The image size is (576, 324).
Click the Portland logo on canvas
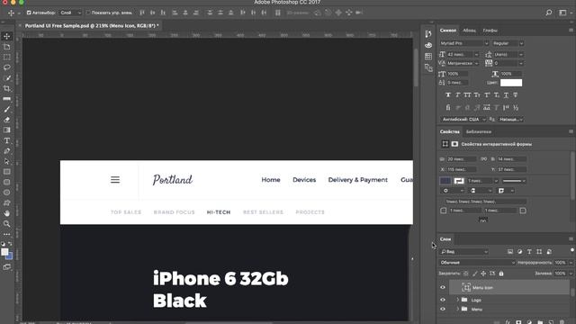click(173, 180)
